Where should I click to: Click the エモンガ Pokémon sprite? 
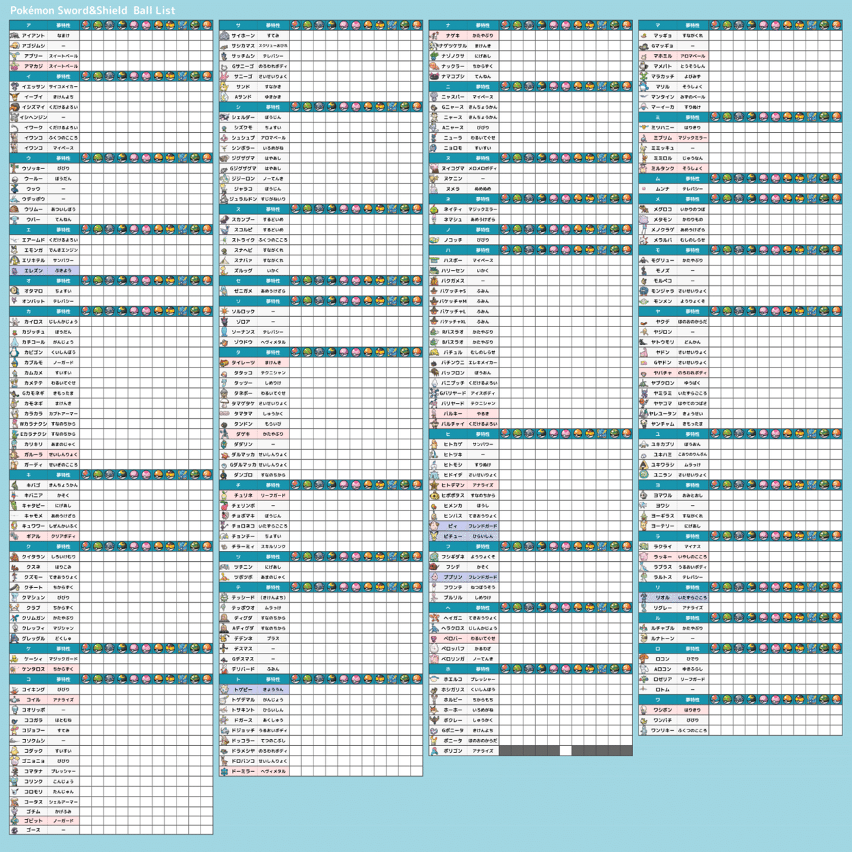(x=14, y=250)
